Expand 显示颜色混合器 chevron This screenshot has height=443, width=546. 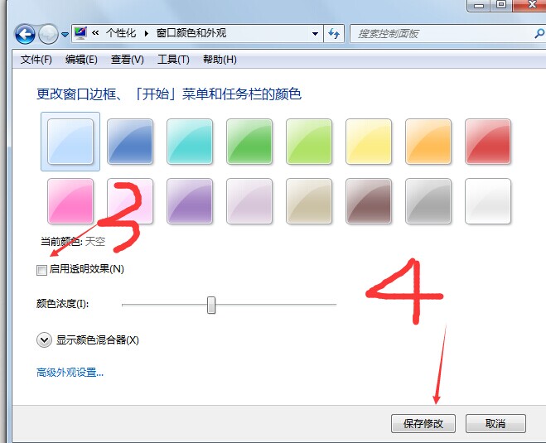(x=44, y=340)
